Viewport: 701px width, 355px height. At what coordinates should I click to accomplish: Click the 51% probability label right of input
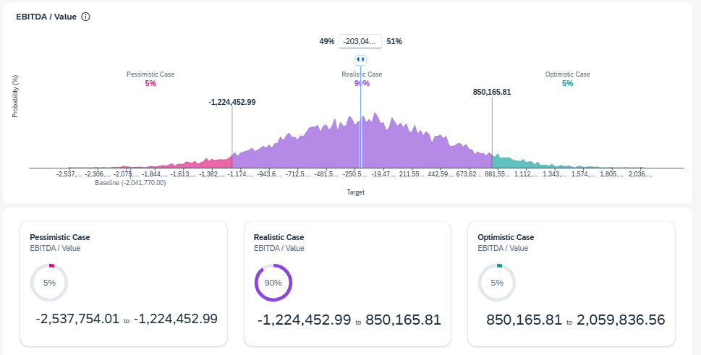point(394,41)
